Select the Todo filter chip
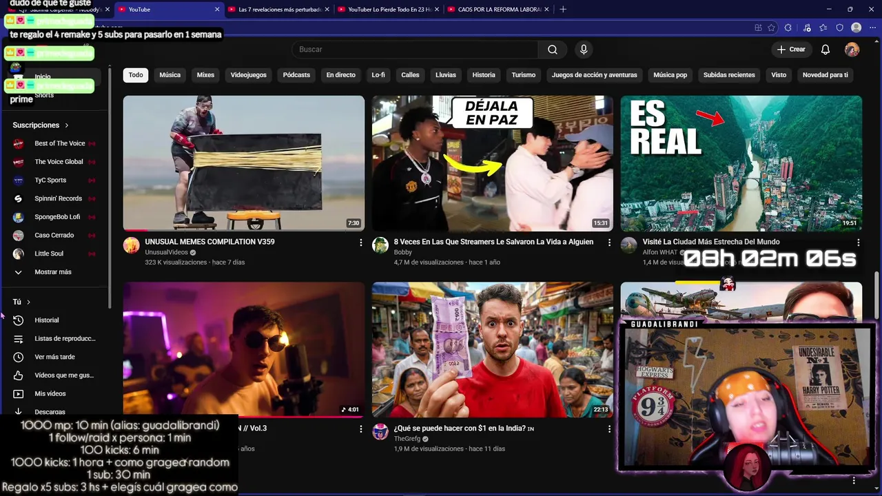Image resolution: width=882 pixels, height=496 pixels. coord(136,75)
